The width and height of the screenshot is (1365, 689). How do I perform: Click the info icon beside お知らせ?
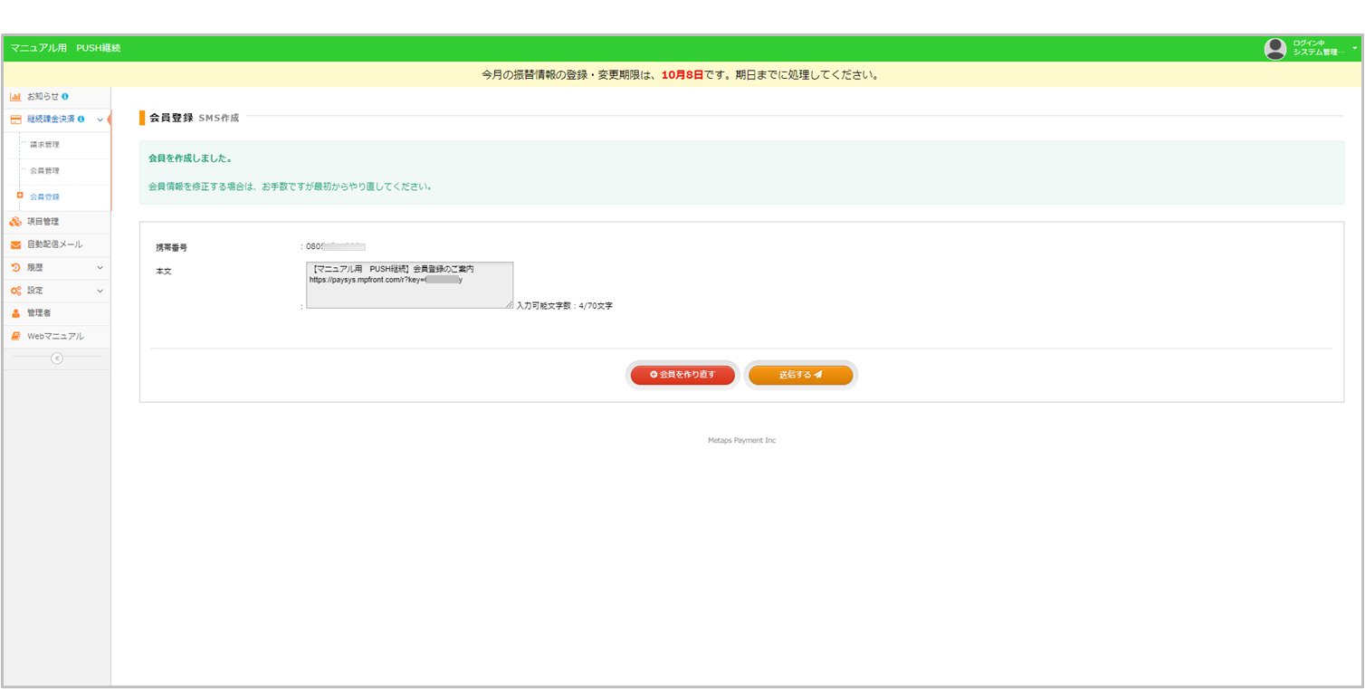coord(65,96)
